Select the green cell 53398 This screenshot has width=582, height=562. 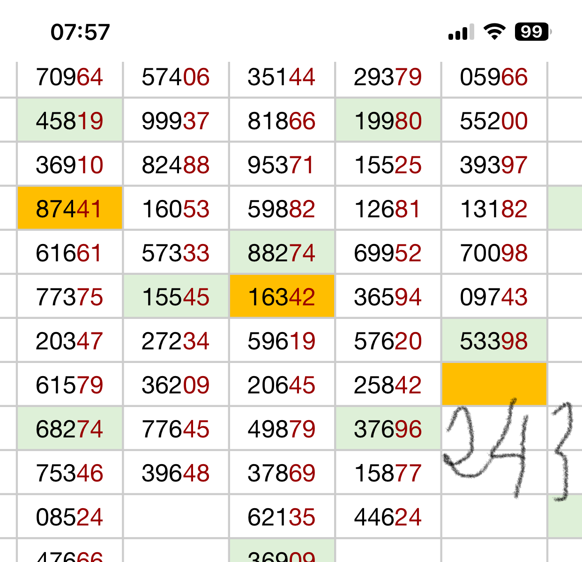(x=494, y=341)
